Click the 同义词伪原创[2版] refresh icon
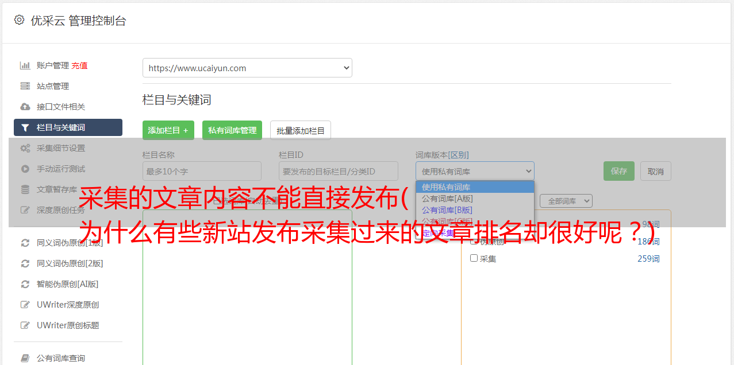The height and width of the screenshot is (365, 734). 25,263
